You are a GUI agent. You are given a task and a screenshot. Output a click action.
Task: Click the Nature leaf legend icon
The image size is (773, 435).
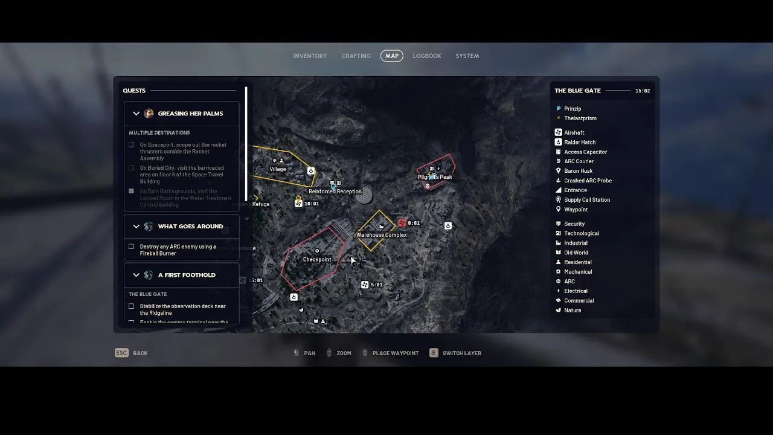point(559,310)
